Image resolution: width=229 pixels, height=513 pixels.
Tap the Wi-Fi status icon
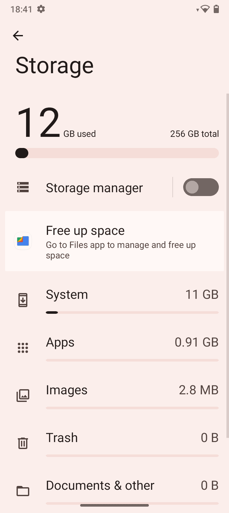click(205, 9)
